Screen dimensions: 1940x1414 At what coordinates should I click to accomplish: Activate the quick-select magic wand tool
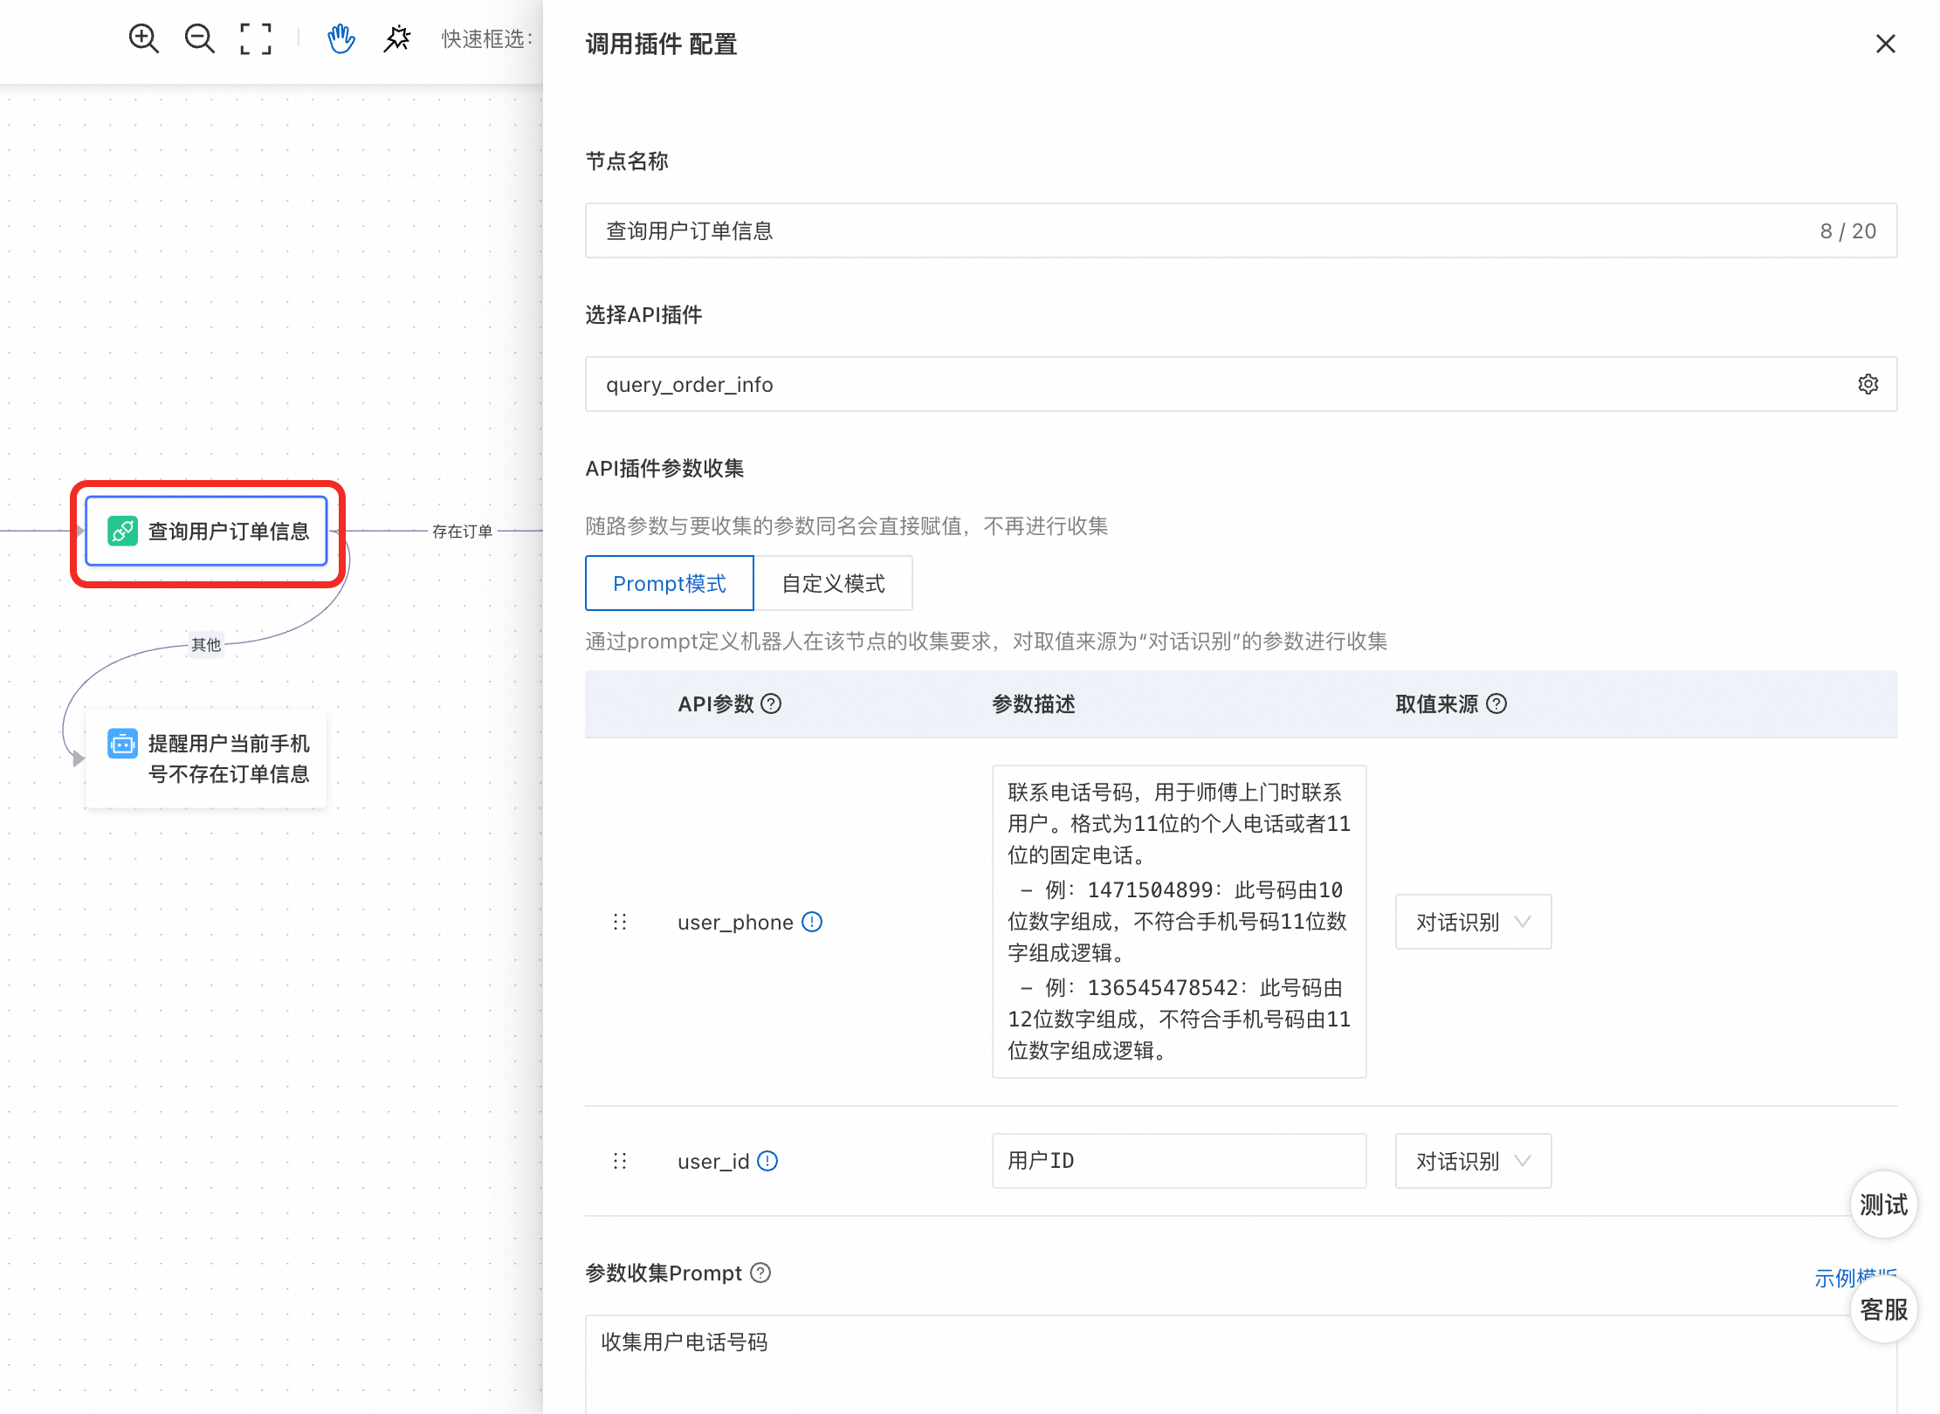[x=397, y=39]
